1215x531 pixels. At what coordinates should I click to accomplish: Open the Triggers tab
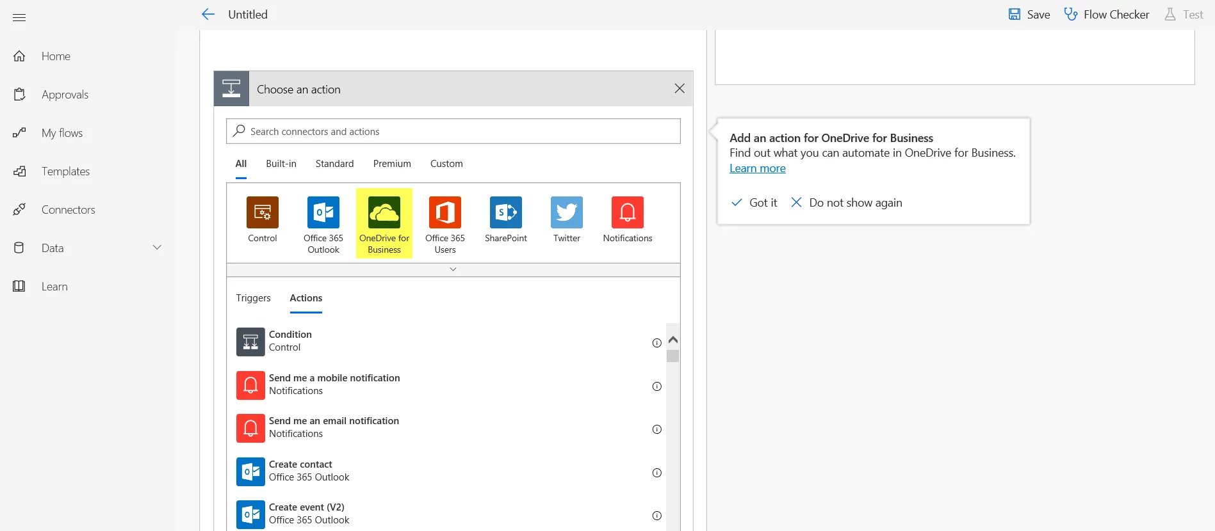click(253, 298)
